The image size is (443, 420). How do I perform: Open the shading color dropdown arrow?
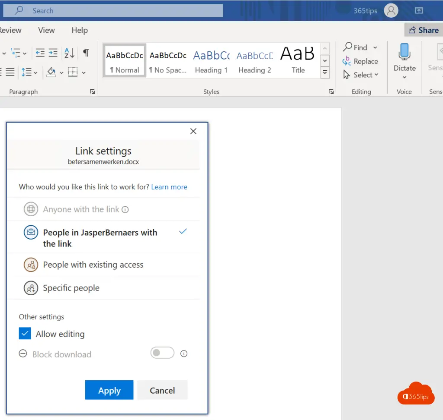pyautogui.click(x=61, y=73)
